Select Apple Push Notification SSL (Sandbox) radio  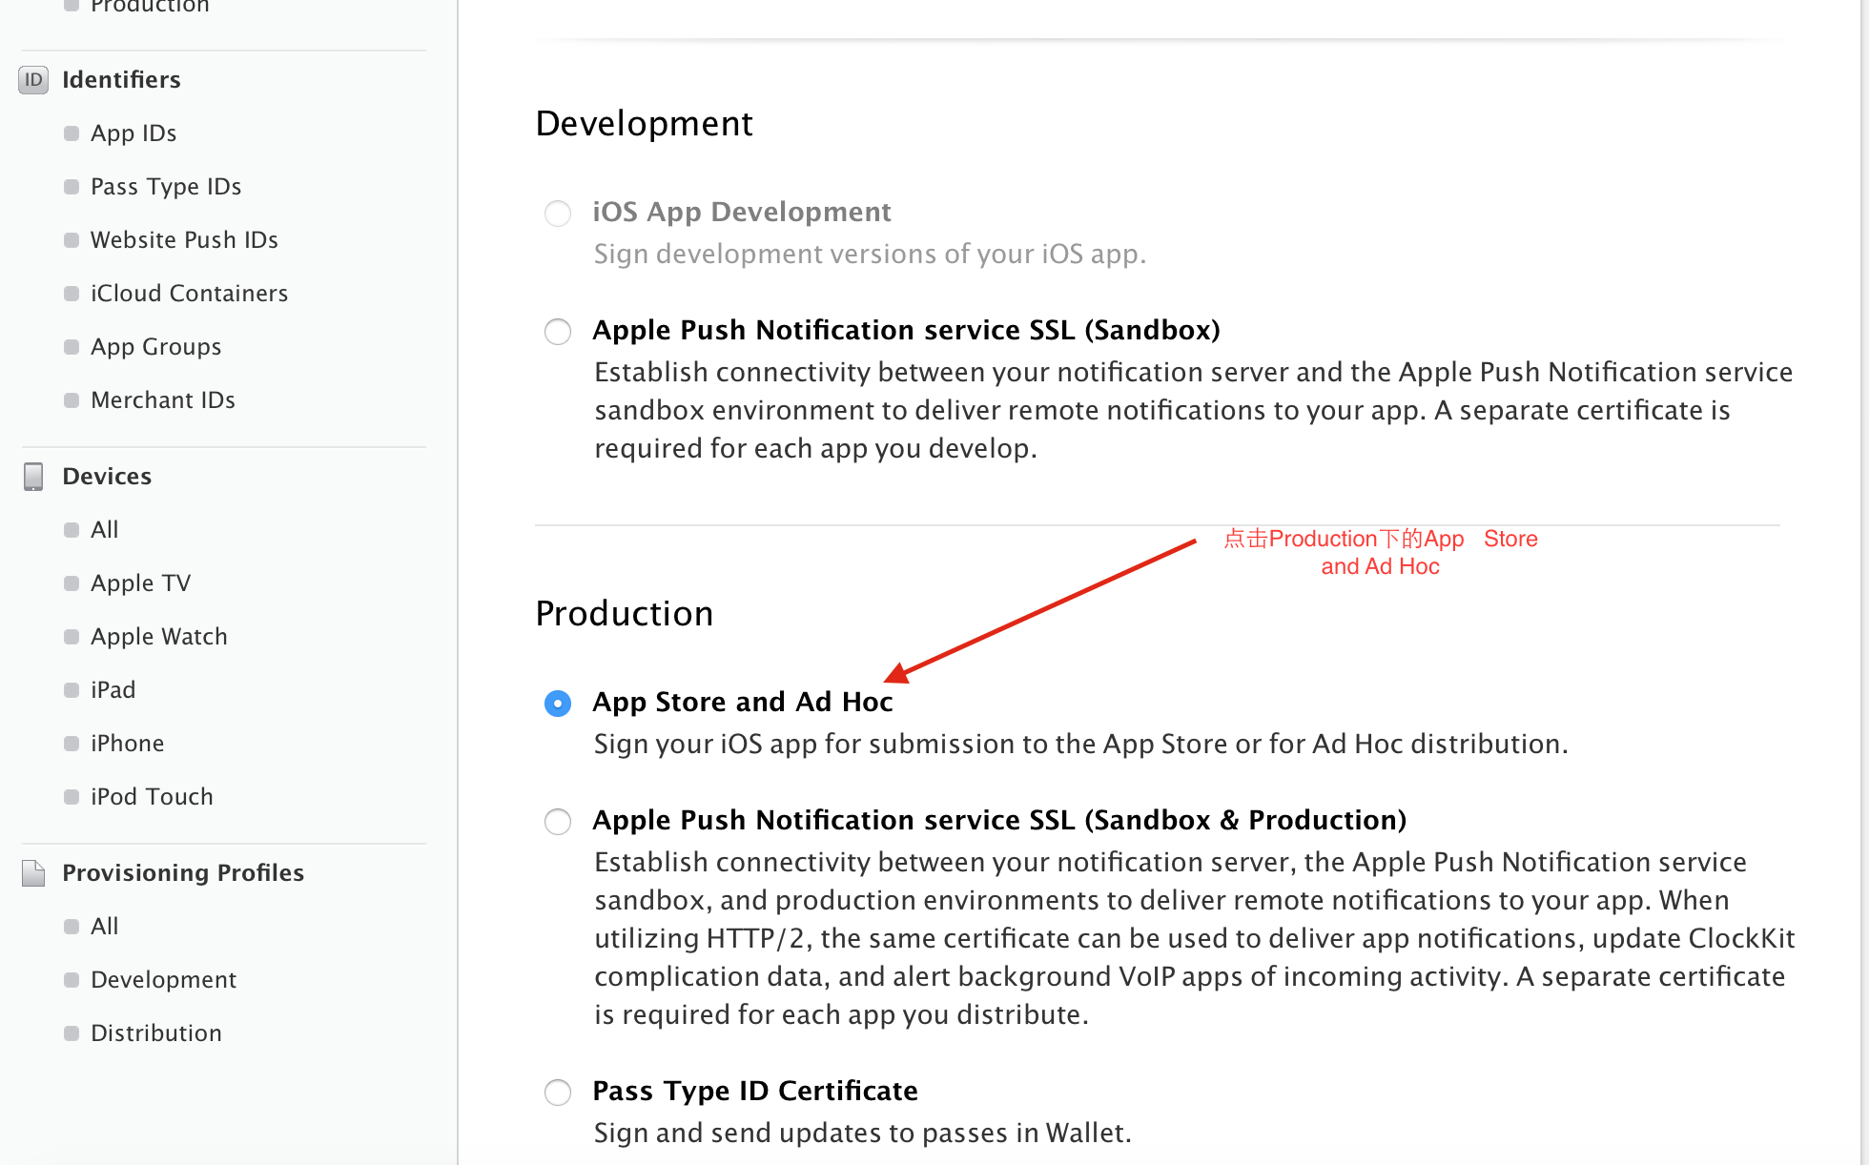pyautogui.click(x=558, y=332)
